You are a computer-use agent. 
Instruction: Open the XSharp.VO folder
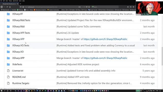pyautogui.click(x=18, y=52)
